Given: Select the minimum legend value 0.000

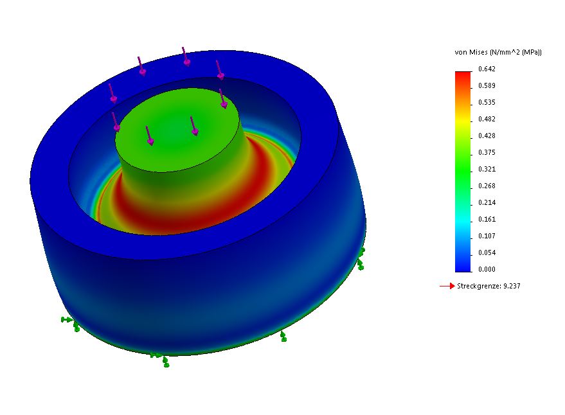Looking at the screenshot, I should pyautogui.click(x=487, y=269).
